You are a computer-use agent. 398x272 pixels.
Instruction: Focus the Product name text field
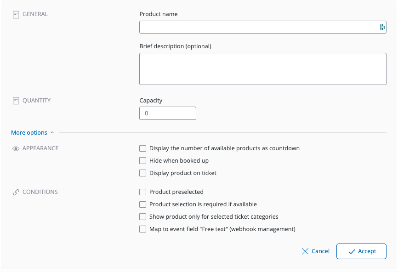tap(257, 27)
